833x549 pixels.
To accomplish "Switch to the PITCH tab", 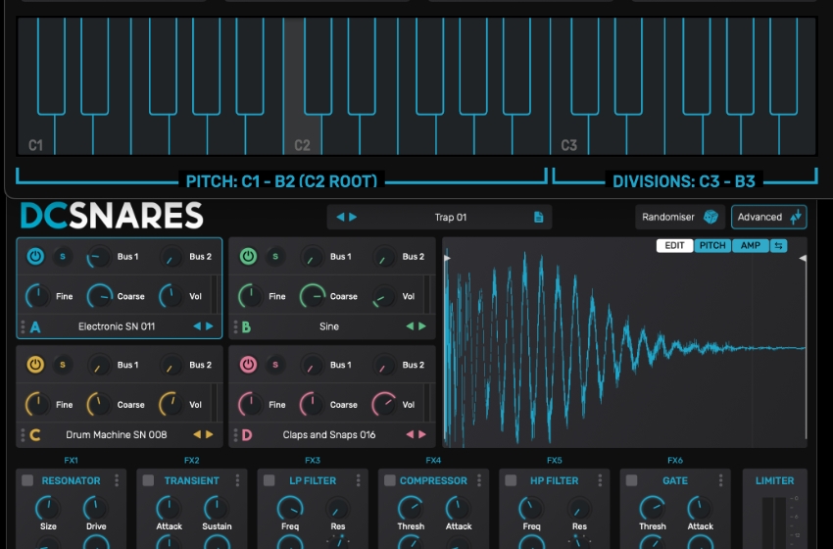I will (712, 245).
